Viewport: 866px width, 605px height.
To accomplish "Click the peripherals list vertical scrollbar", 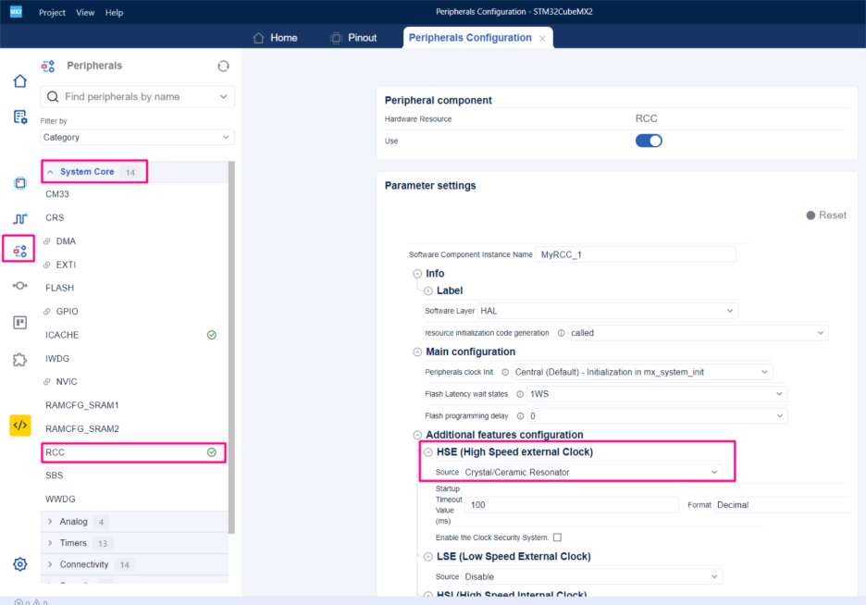I will (x=231, y=348).
